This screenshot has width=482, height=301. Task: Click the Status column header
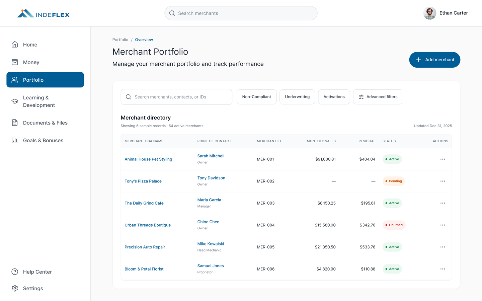tap(389, 141)
